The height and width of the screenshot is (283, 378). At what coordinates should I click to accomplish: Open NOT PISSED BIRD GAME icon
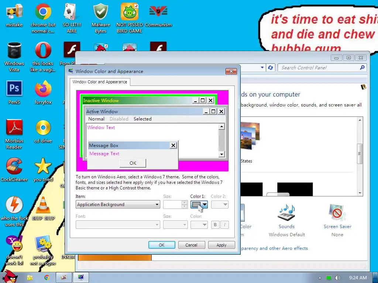coord(129,18)
